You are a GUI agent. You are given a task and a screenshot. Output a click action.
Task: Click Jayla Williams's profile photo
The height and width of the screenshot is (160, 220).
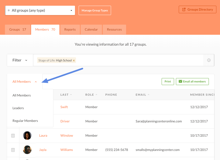(x=27, y=150)
